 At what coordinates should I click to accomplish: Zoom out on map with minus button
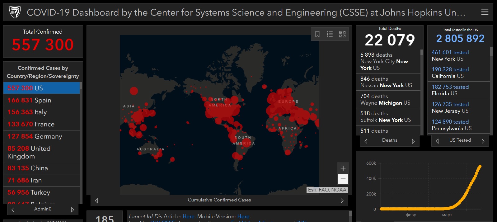(343, 179)
